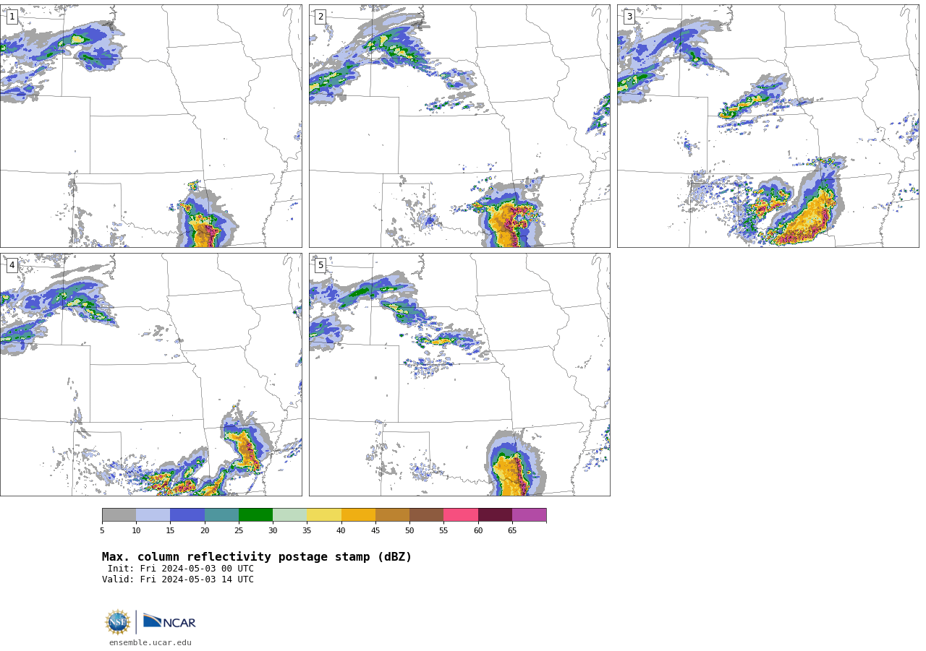Open ensemble member 1 reflectivity map
926x651 pixels.
pyautogui.click(x=150, y=126)
